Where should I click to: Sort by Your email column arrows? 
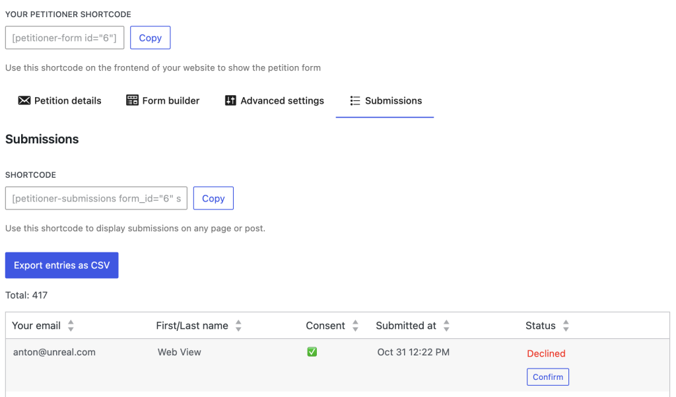click(71, 326)
